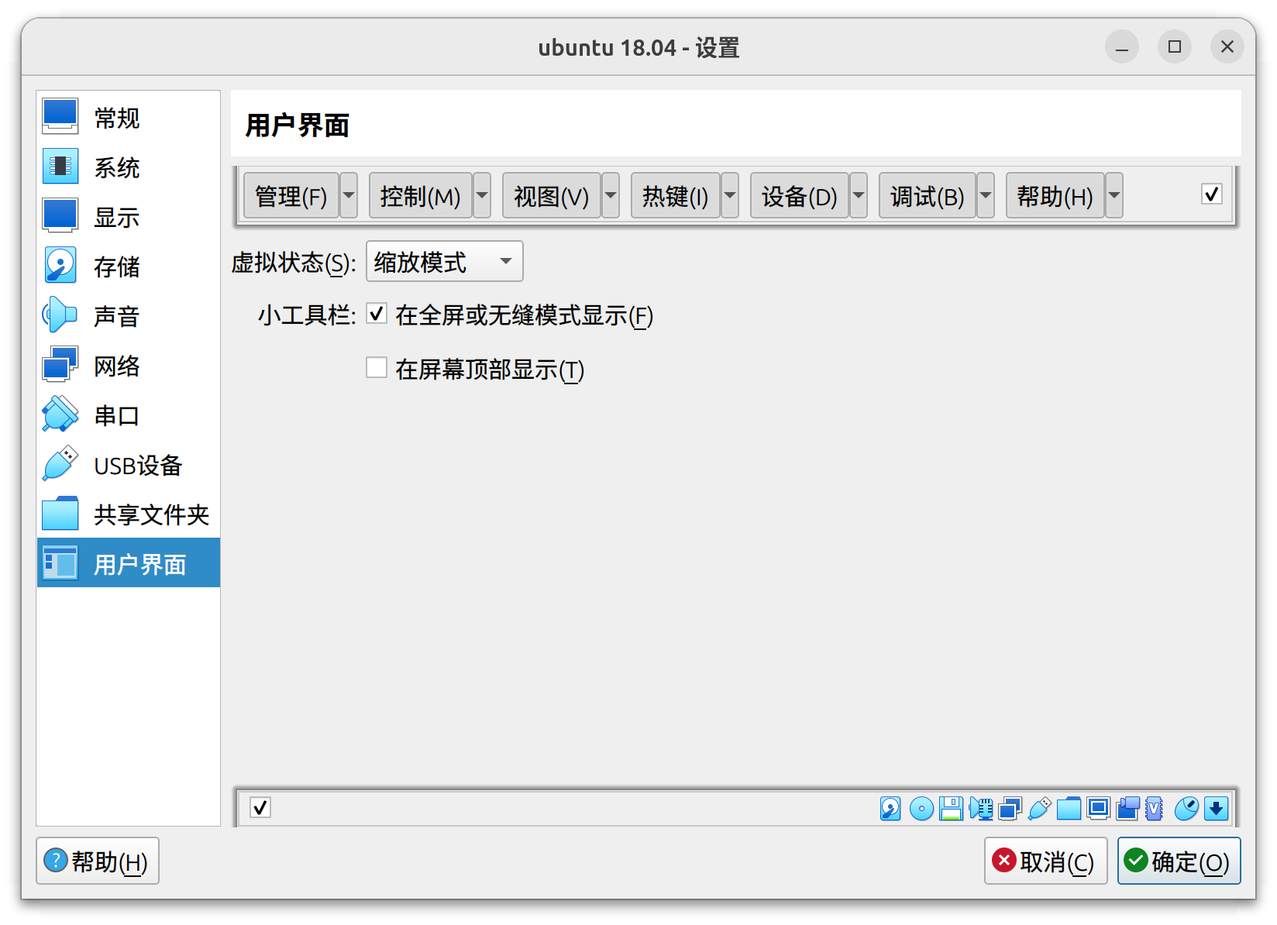Select 共享文件夹 in the sidebar
Screen dimensions: 1277x925
(151, 514)
